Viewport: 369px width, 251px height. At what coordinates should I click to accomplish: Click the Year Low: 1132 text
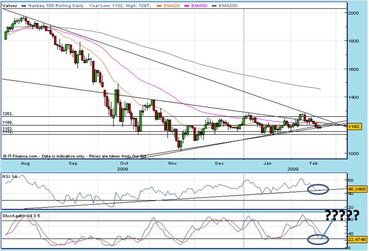106,6
